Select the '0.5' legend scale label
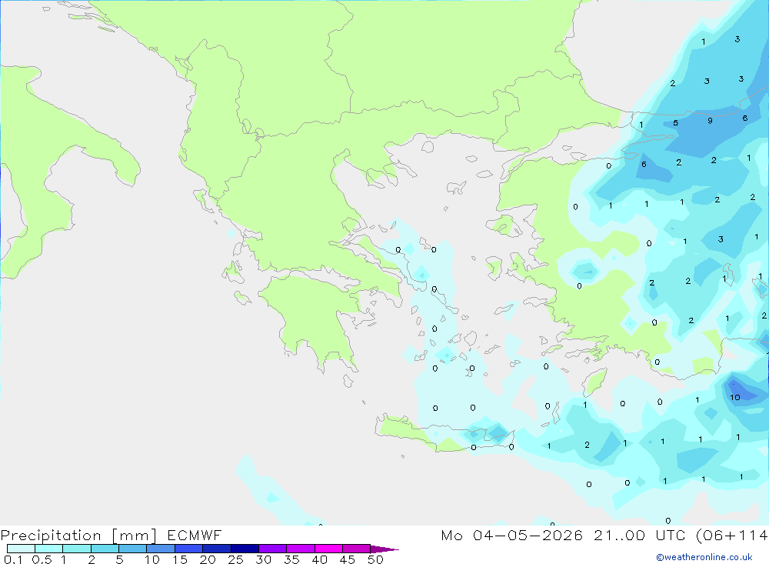 [42, 559]
